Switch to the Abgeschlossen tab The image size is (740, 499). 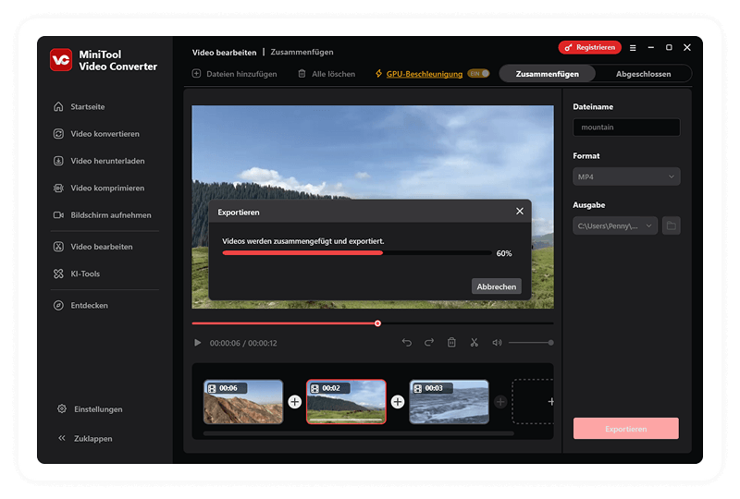[x=643, y=74]
